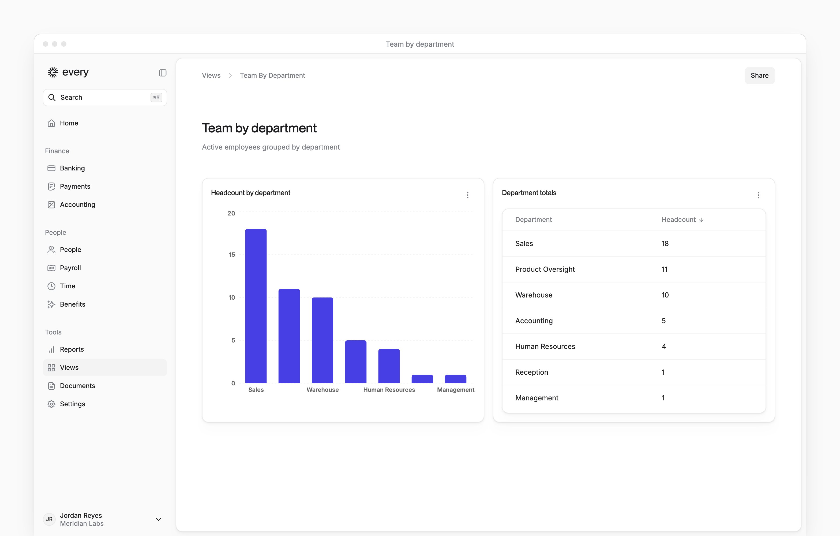This screenshot has width=840, height=536.
Task: Click the Department column header
Action: (x=533, y=219)
